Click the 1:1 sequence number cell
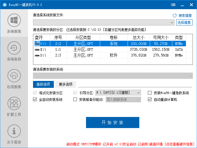Image resolution: width=197 pixels, height=148 pixels. 58,49
